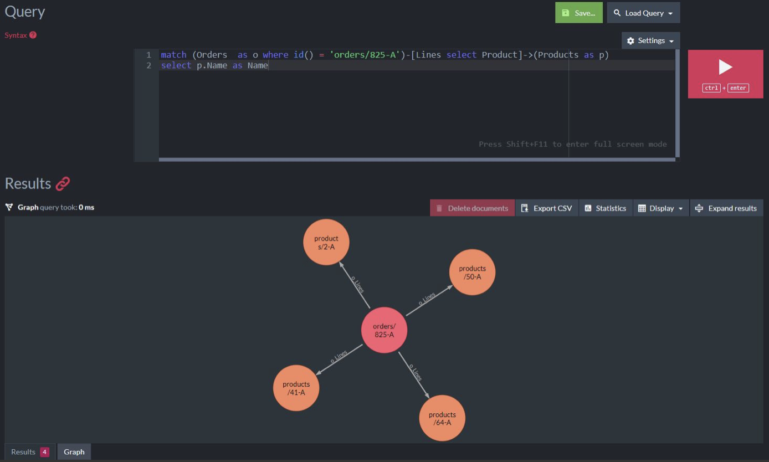
Task: Click the Results count badge 4
Action: tap(44, 452)
